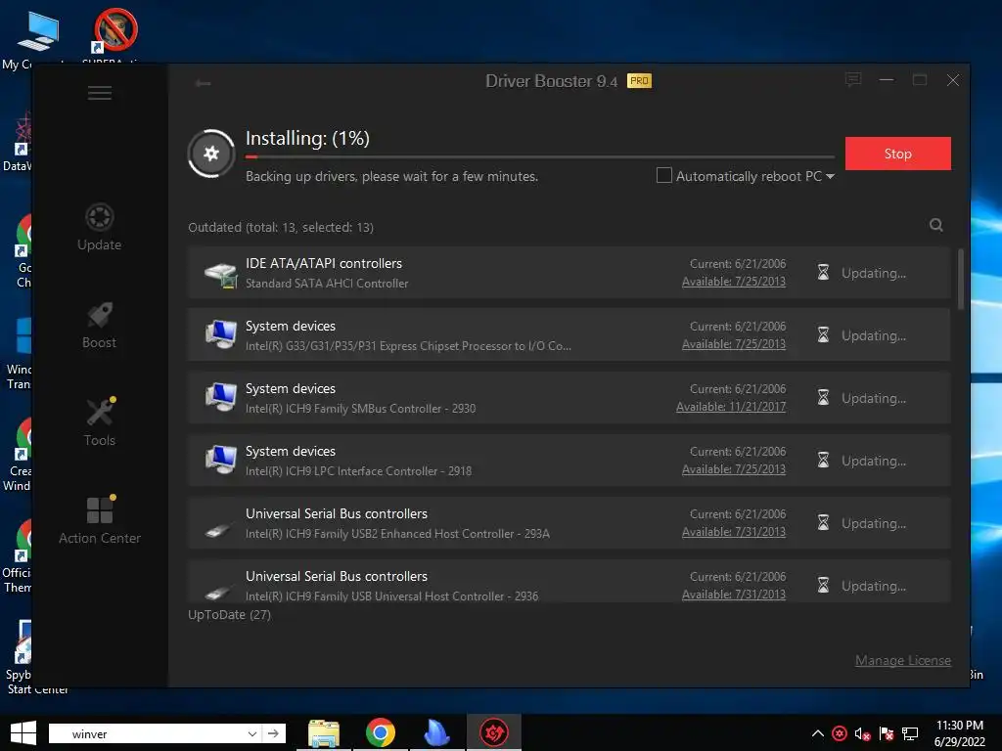The width and height of the screenshot is (1002, 751).
Task: Click Outdated (total: 13, selected: 13) header
Action: 281,227
